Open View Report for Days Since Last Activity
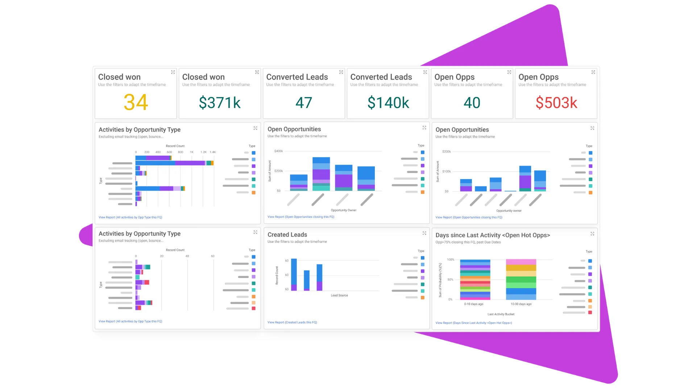Viewport: 696px width, 391px height. (473, 323)
